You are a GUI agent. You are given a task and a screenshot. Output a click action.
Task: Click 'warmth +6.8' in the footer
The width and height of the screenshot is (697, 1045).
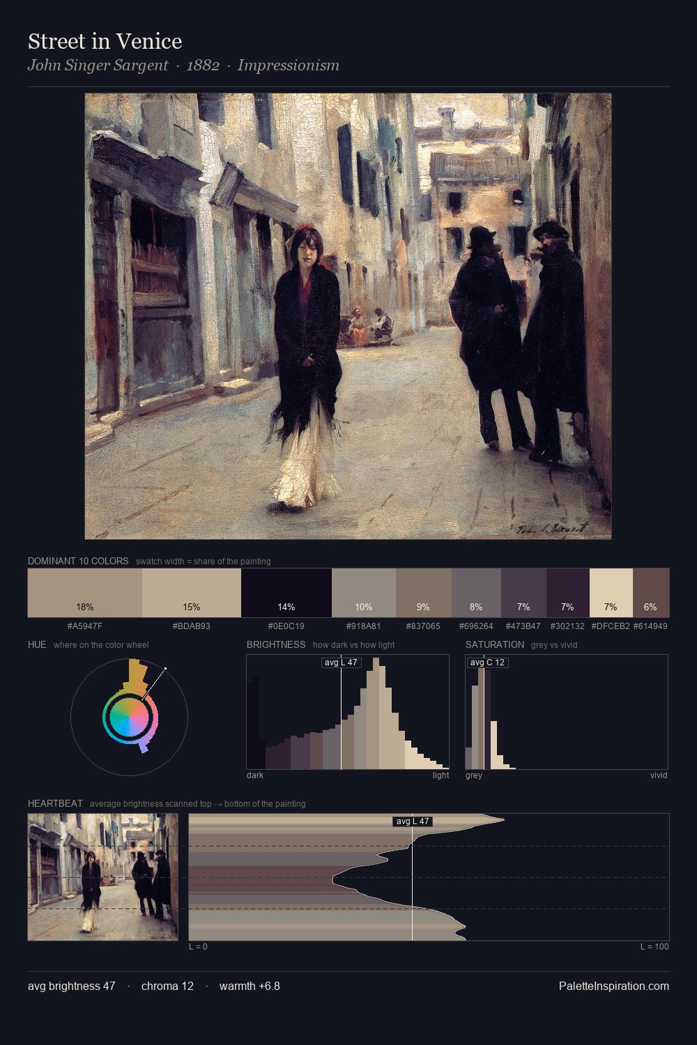[x=250, y=986]
